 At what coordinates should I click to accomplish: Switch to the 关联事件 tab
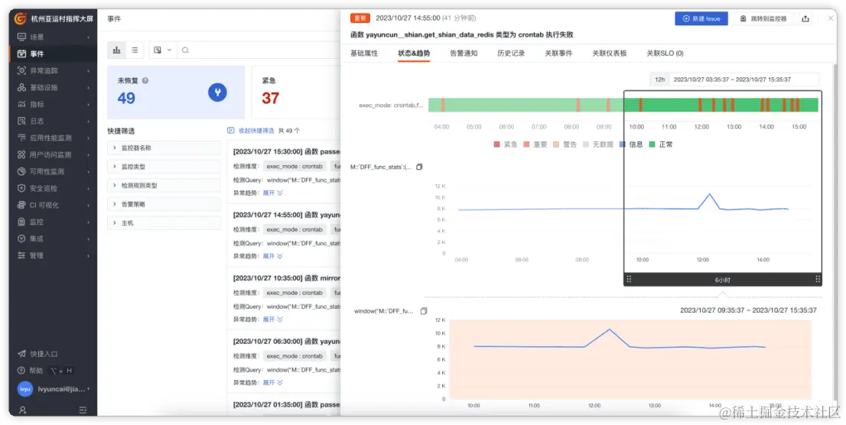click(x=558, y=54)
